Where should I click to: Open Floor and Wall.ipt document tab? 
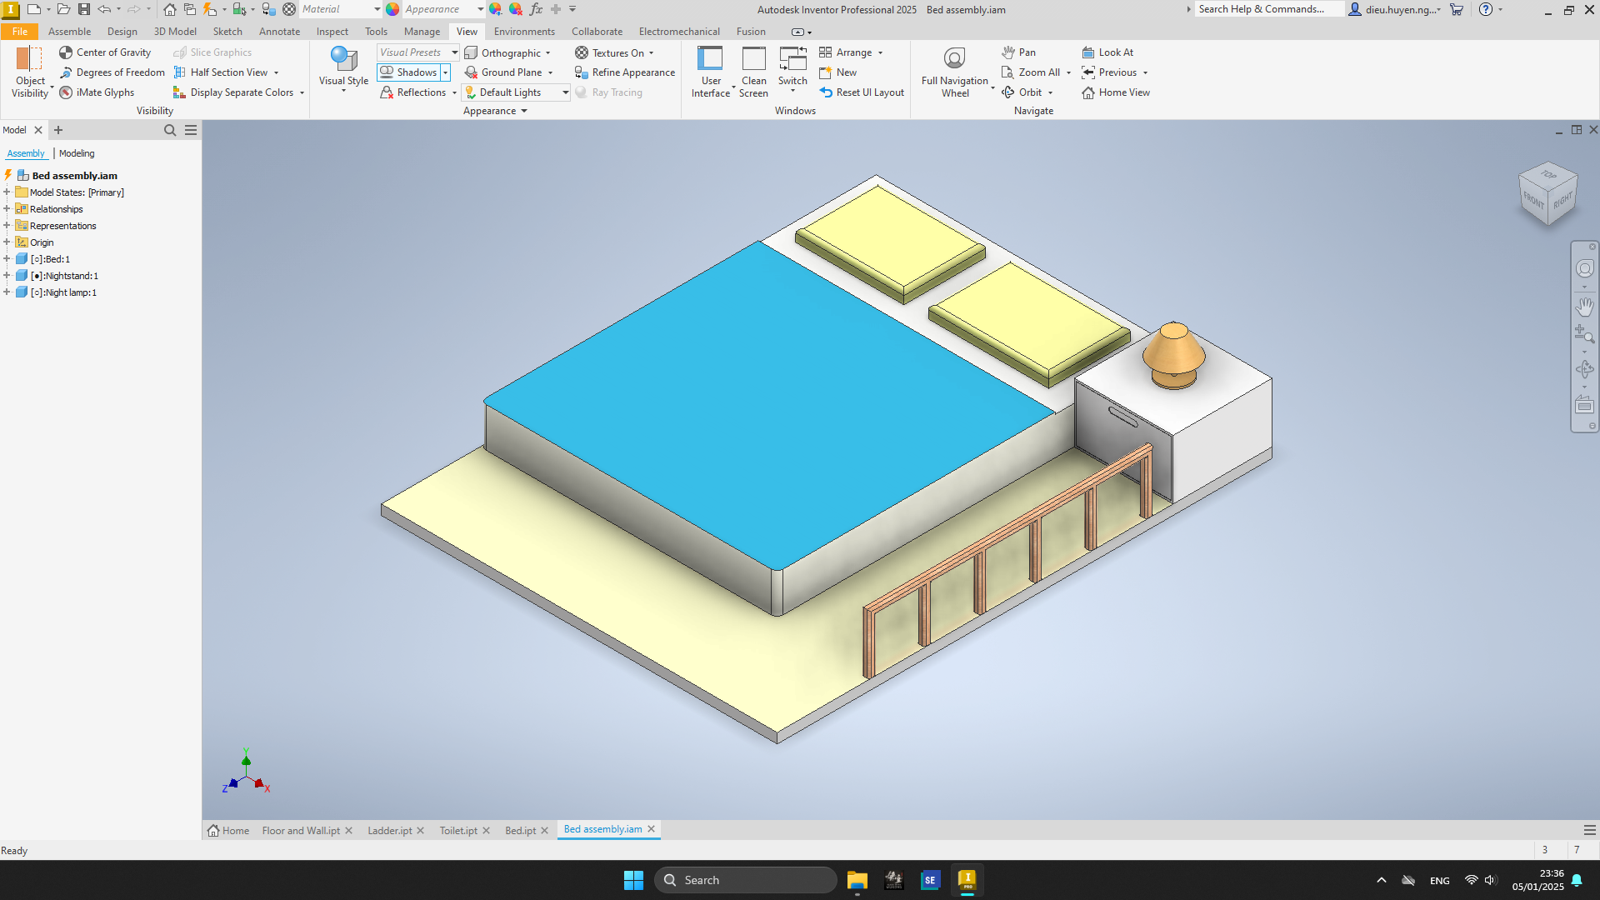pyautogui.click(x=301, y=831)
